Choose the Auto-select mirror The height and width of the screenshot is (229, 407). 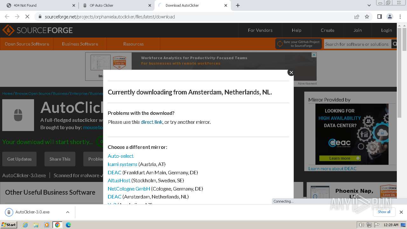pyautogui.click(x=121, y=156)
